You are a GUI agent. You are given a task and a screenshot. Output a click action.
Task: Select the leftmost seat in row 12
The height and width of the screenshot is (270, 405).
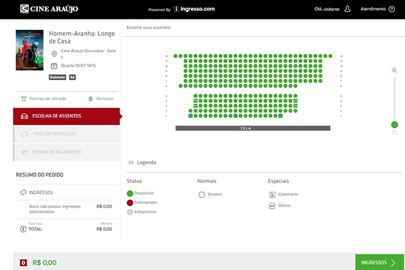click(175, 57)
